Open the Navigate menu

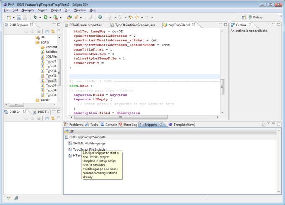pyautogui.click(x=28, y=10)
